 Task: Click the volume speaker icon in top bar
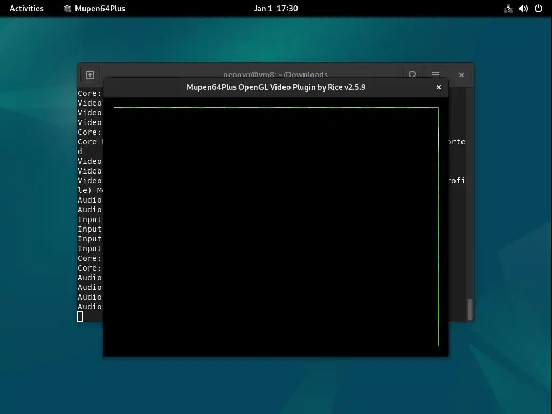[523, 9]
